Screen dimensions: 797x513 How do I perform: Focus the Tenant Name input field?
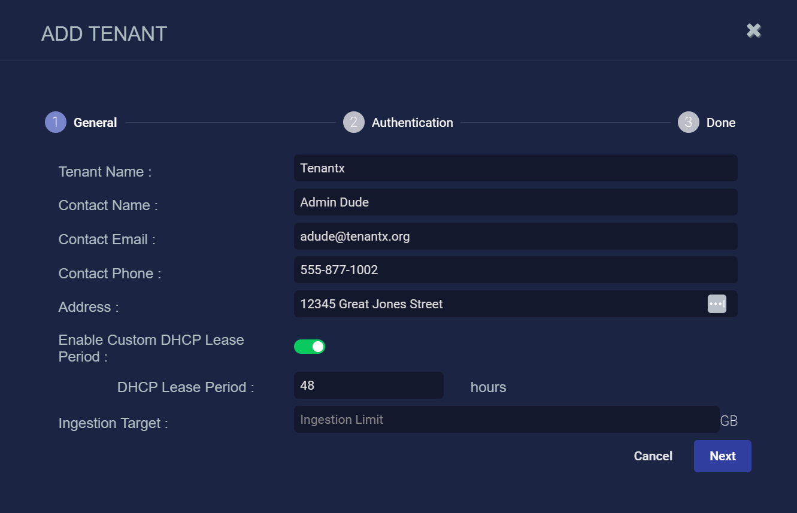pyautogui.click(x=515, y=168)
